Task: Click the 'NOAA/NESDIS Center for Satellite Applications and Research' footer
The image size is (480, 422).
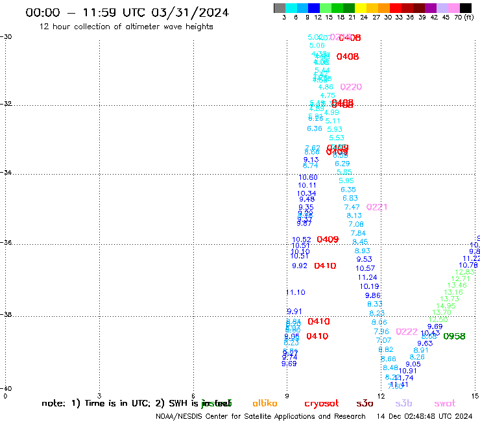Action: pos(261,417)
